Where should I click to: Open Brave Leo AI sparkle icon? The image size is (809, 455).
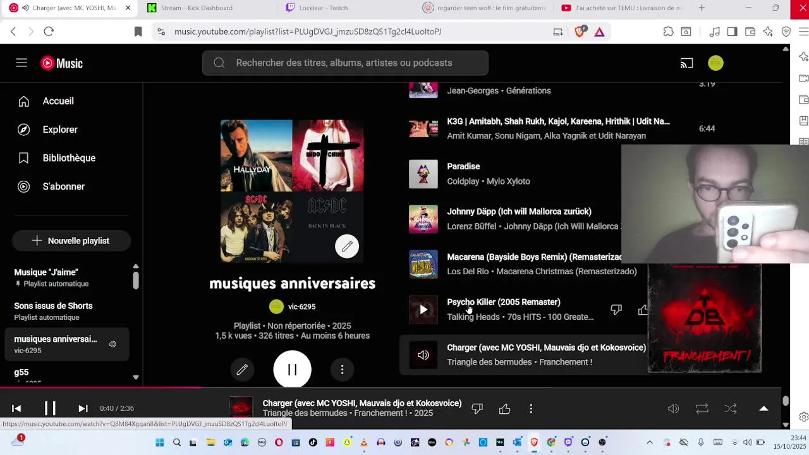[768, 32]
